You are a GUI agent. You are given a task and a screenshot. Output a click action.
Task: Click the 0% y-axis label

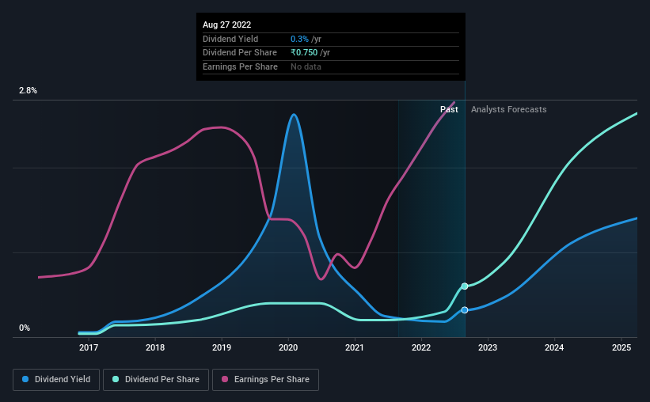click(25, 328)
